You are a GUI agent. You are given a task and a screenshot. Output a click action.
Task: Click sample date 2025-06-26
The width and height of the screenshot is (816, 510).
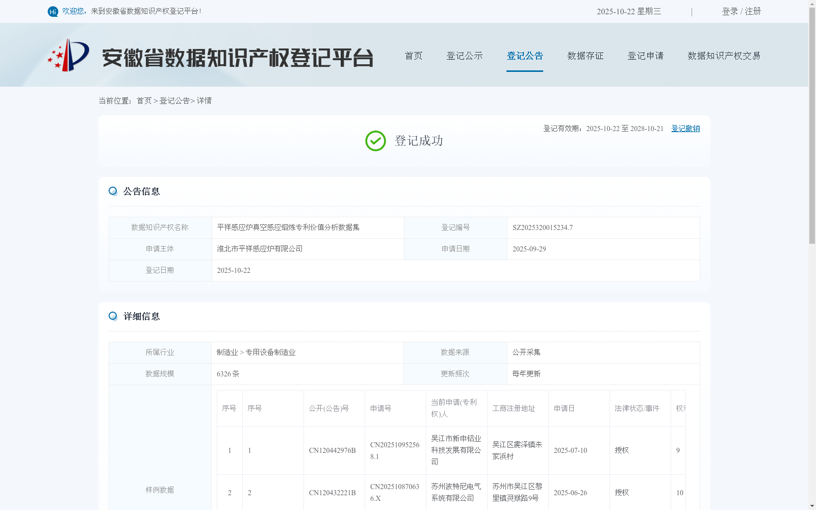click(570, 493)
